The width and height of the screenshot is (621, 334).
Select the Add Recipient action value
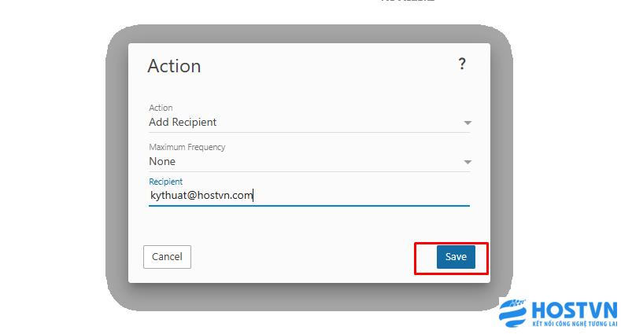click(183, 122)
